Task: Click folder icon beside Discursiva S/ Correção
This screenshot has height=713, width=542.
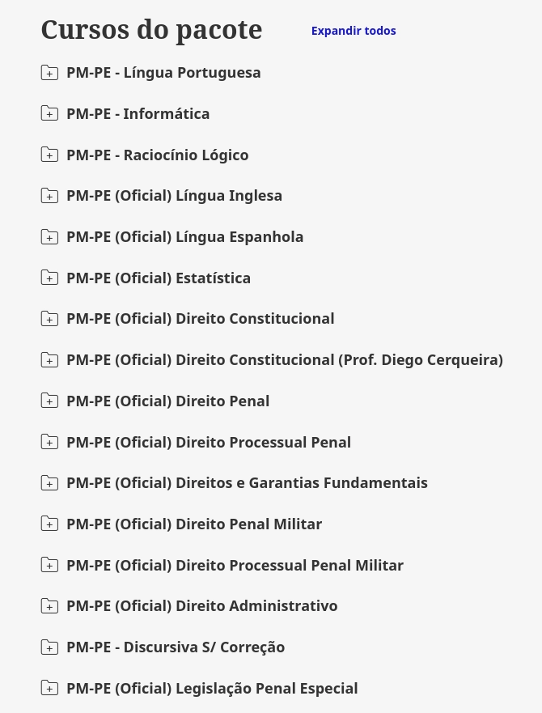Action: pos(49,647)
